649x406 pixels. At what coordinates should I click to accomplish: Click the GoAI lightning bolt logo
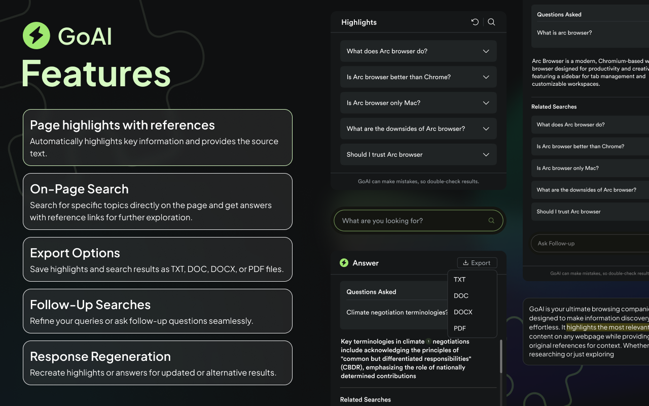37,36
